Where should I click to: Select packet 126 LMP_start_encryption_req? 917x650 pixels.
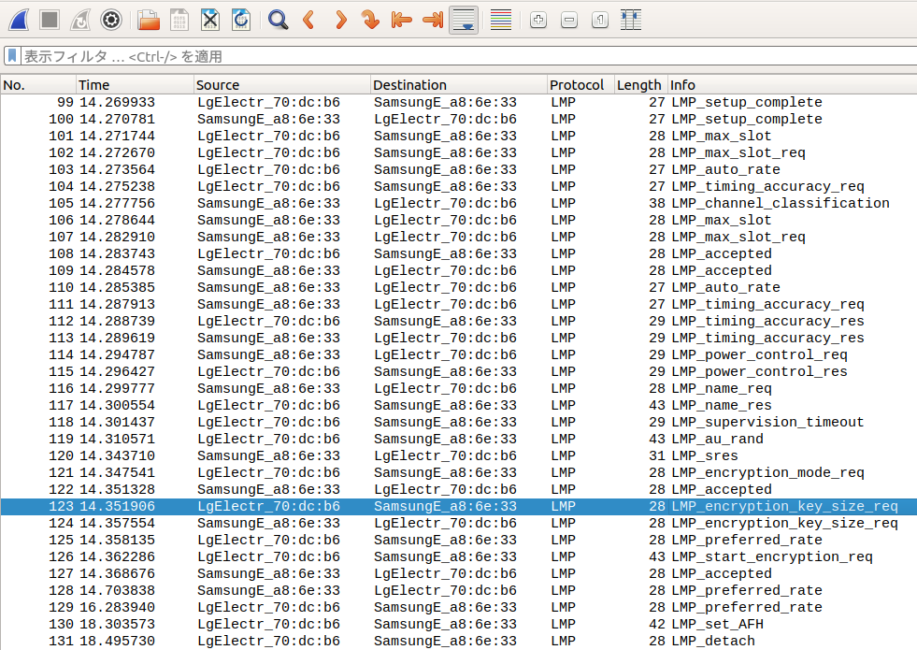coord(458,557)
